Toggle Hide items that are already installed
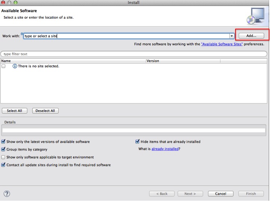Image resolution: width=271 pixels, height=201 pixels. click(x=138, y=142)
